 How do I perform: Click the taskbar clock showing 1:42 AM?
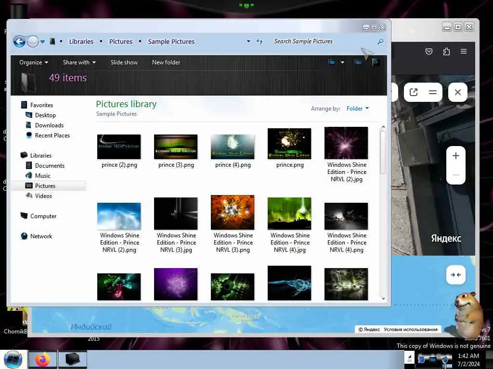pyautogui.click(x=468, y=360)
